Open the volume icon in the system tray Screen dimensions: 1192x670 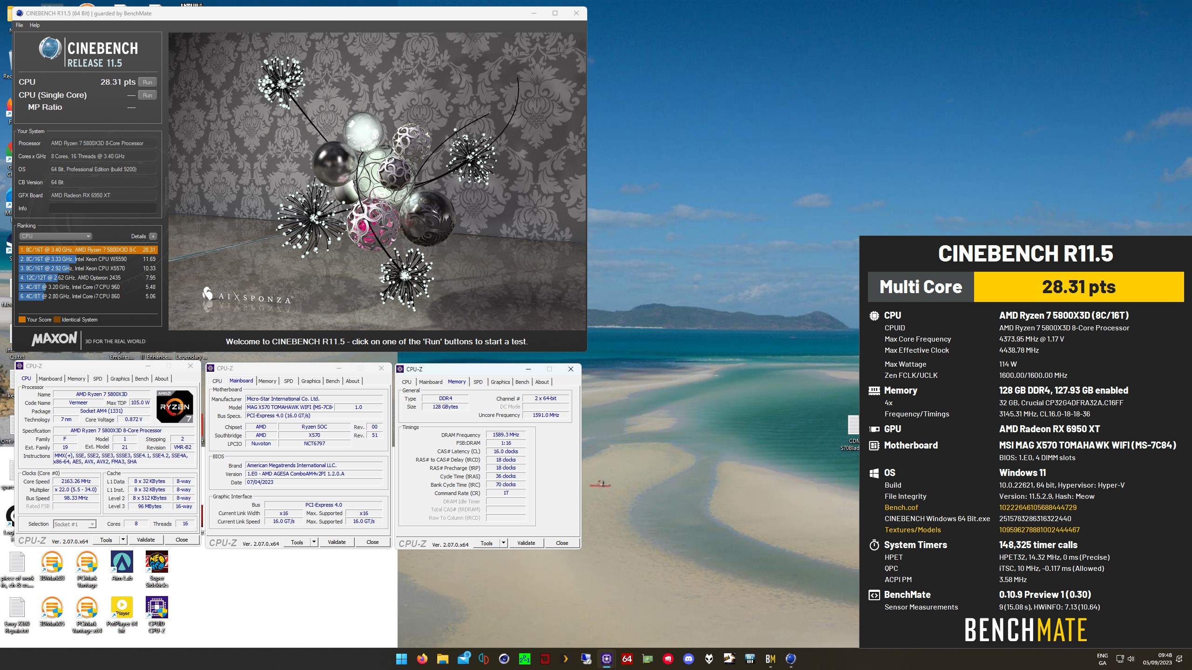click(1131, 659)
